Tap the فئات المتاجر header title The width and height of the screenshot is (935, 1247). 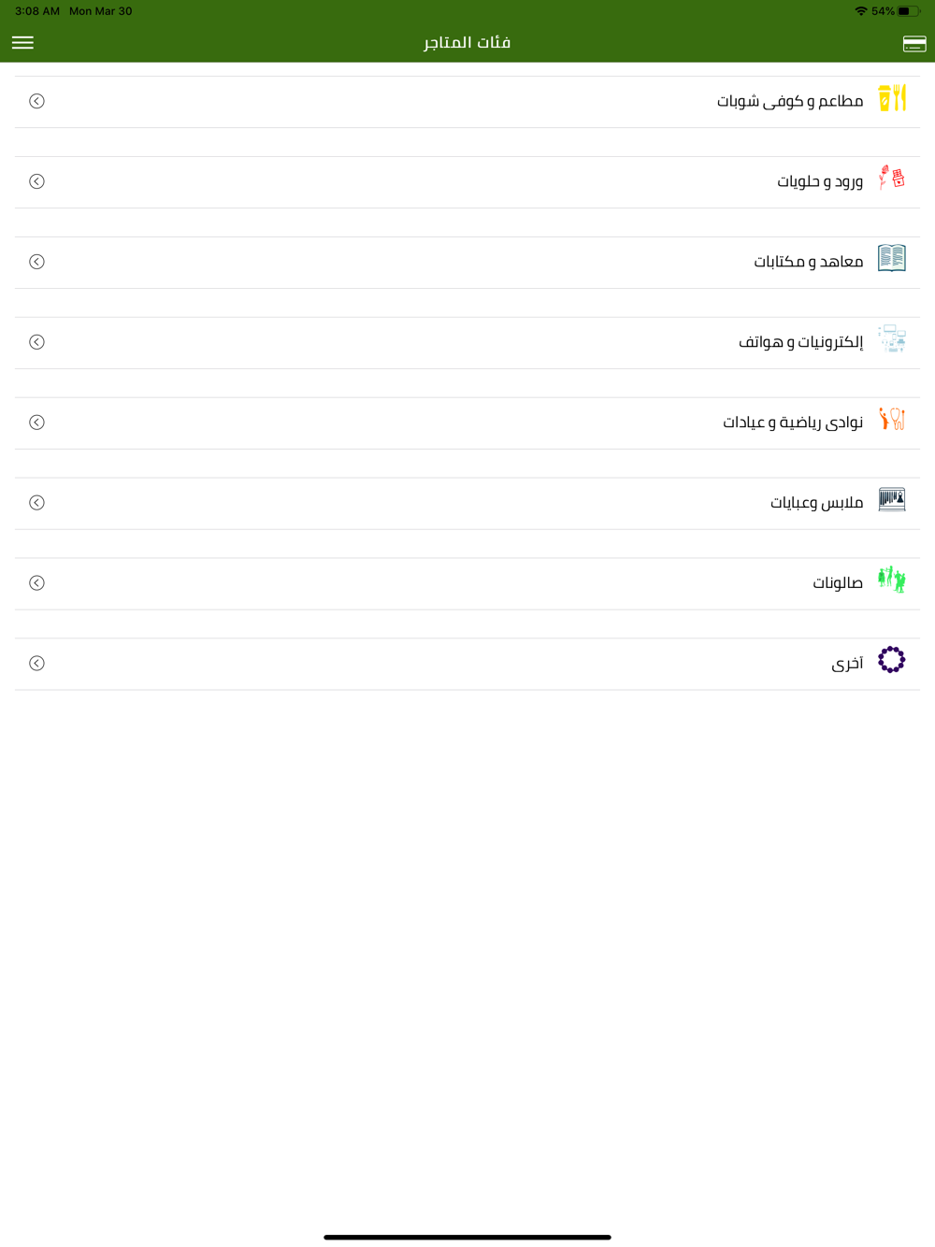click(467, 43)
